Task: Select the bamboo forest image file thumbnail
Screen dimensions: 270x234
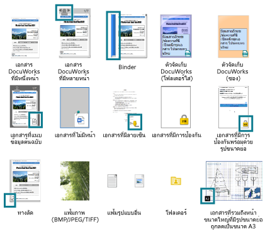Action: [x=75, y=181]
